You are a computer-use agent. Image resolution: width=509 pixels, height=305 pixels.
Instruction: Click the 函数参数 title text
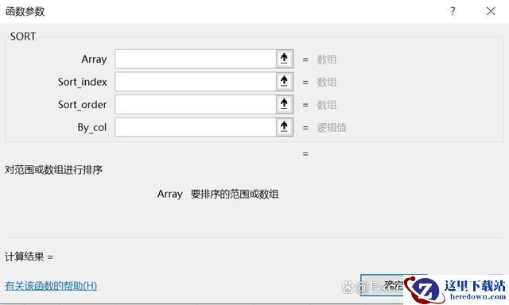pyautogui.click(x=25, y=11)
